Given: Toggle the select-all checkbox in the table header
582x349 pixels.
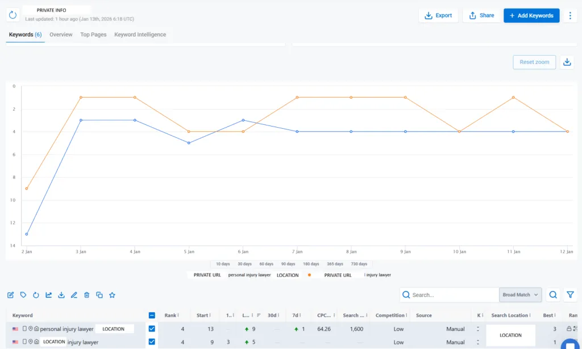Looking at the screenshot, I should point(152,316).
